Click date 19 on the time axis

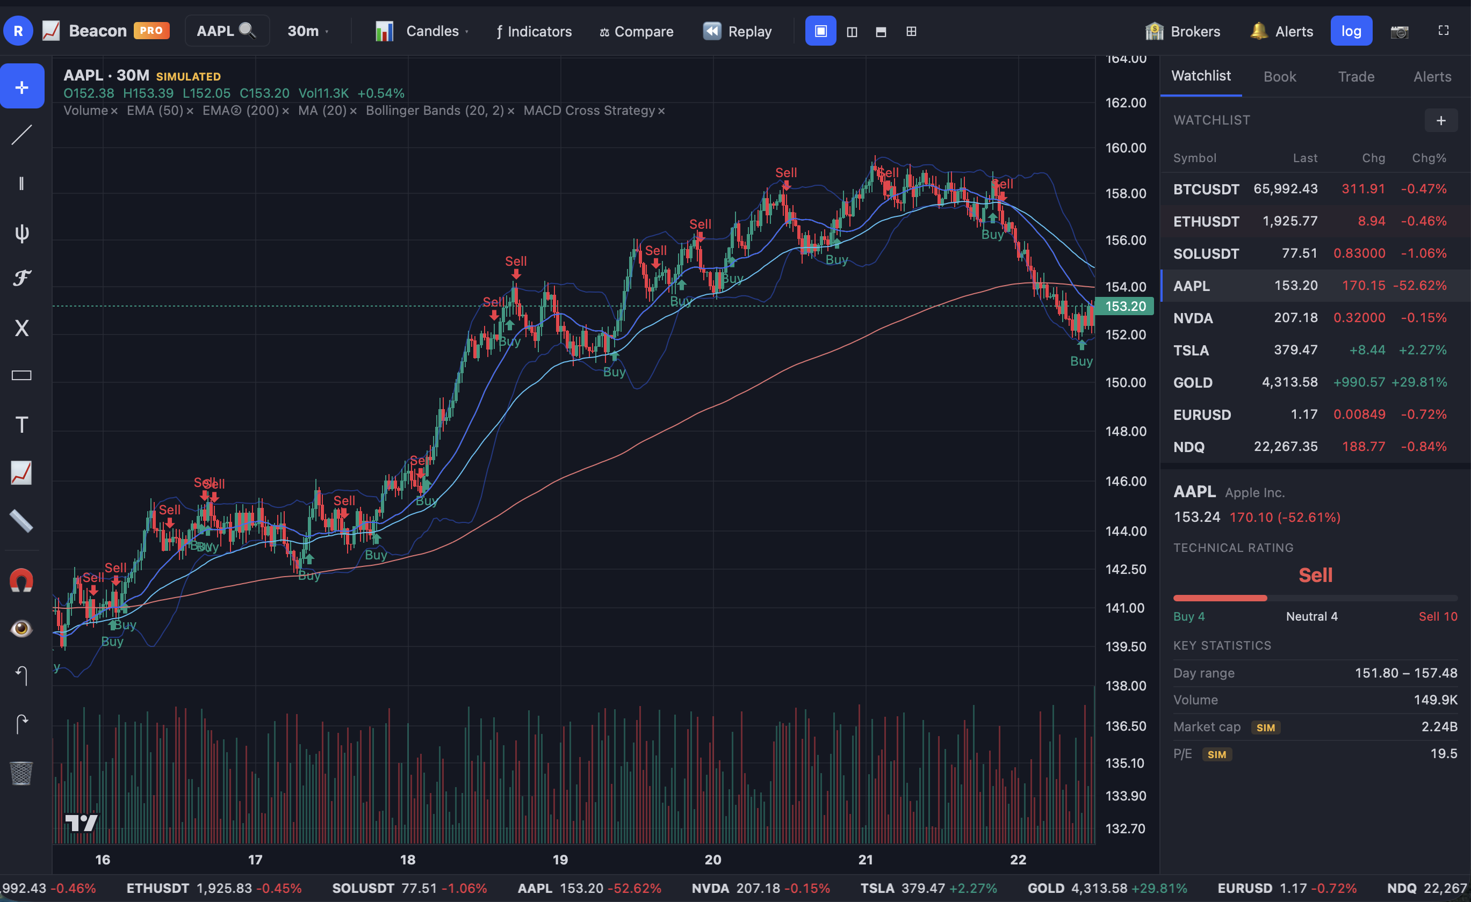click(x=560, y=860)
